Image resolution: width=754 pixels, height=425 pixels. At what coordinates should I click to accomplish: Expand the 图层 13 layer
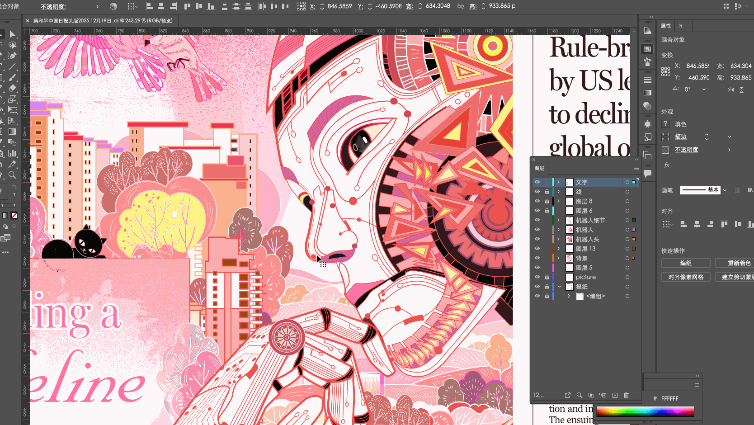point(559,249)
